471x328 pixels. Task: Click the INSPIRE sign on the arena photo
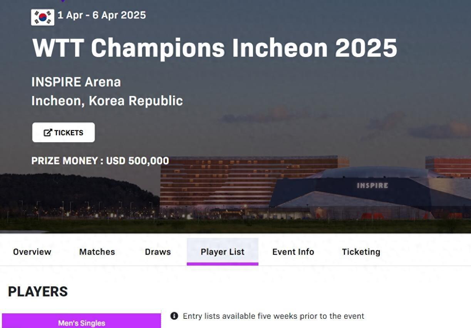click(372, 185)
